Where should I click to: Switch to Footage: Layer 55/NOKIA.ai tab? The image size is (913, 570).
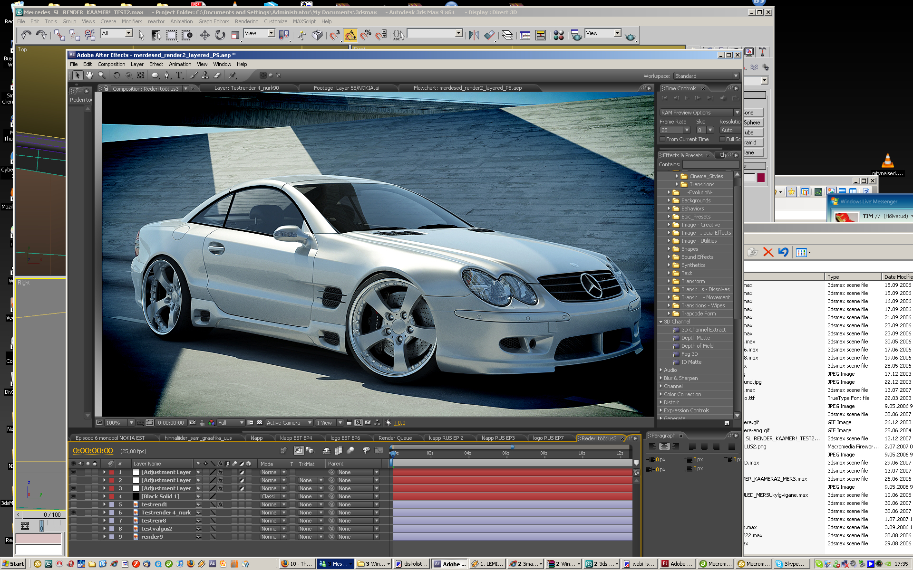coord(346,88)
